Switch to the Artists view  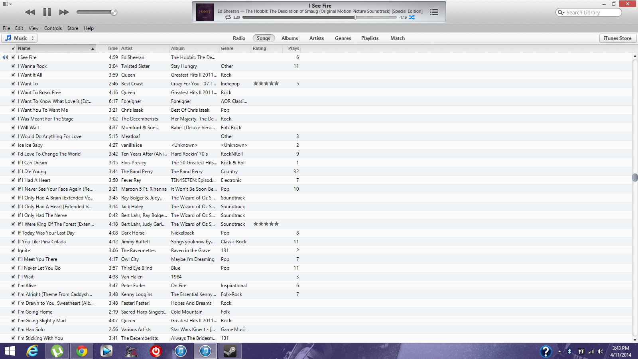[317, 38]
